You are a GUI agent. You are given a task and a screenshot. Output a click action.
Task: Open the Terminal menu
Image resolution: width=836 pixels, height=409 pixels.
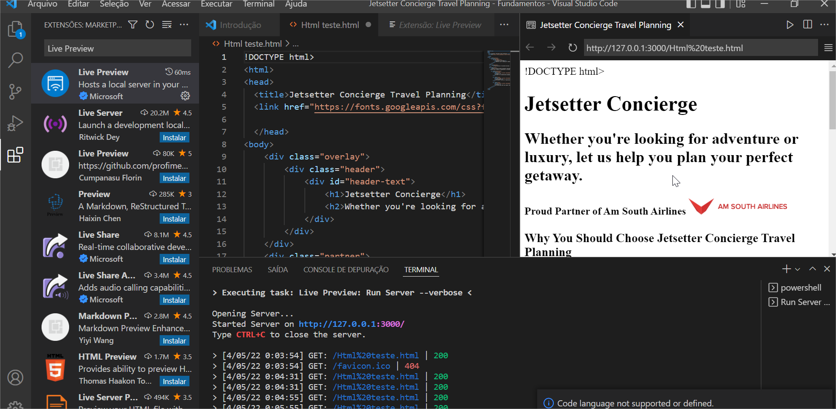pos(259,4)
